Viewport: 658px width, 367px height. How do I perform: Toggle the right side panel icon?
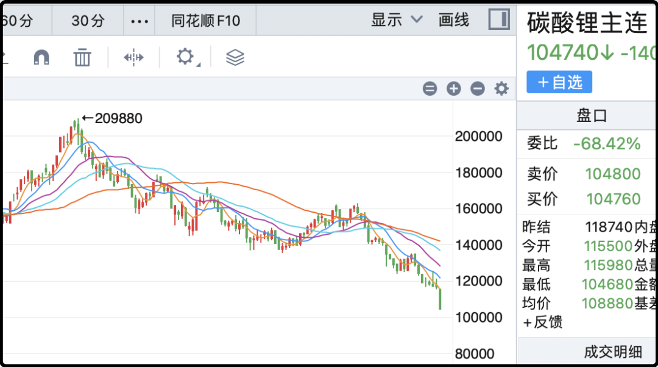tap(499, 20)
